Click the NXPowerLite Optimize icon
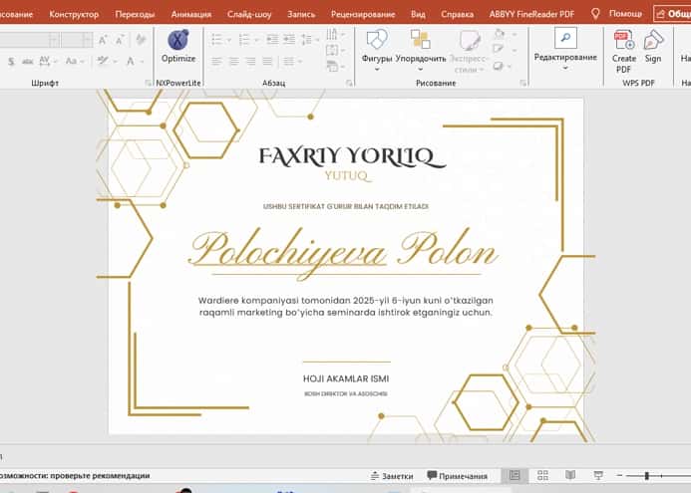Viewport: 691px width, 493px height. tap(178, 41)
